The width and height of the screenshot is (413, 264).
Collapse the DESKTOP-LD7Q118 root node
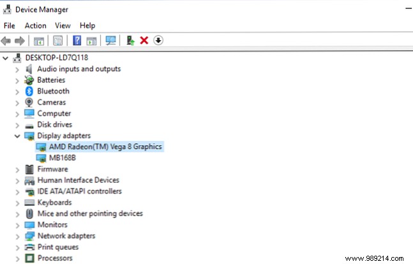[x=5, y=58]
